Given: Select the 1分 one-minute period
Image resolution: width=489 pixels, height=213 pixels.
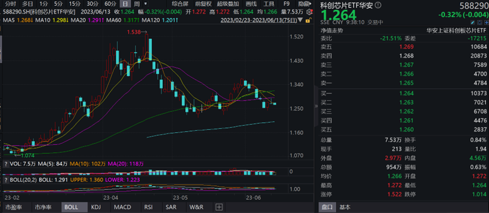Looking at the screenshot, I should [44, 4].
